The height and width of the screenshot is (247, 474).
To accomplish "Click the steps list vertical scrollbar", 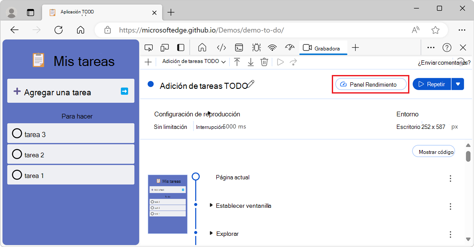I will pyautogui.click(x=468, y=156).
